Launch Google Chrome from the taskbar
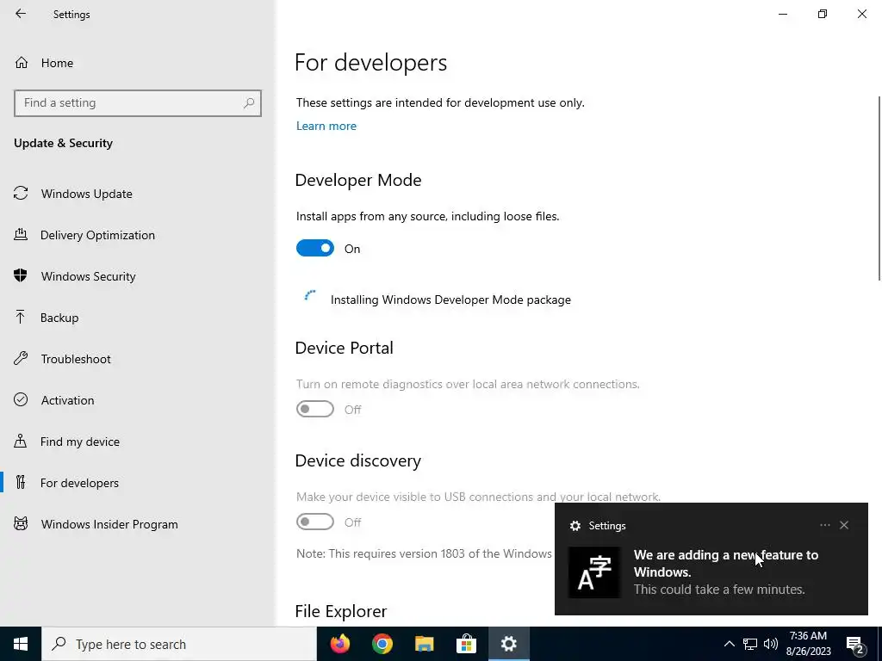This screenshot has width=882, height=661. (382, 644)
